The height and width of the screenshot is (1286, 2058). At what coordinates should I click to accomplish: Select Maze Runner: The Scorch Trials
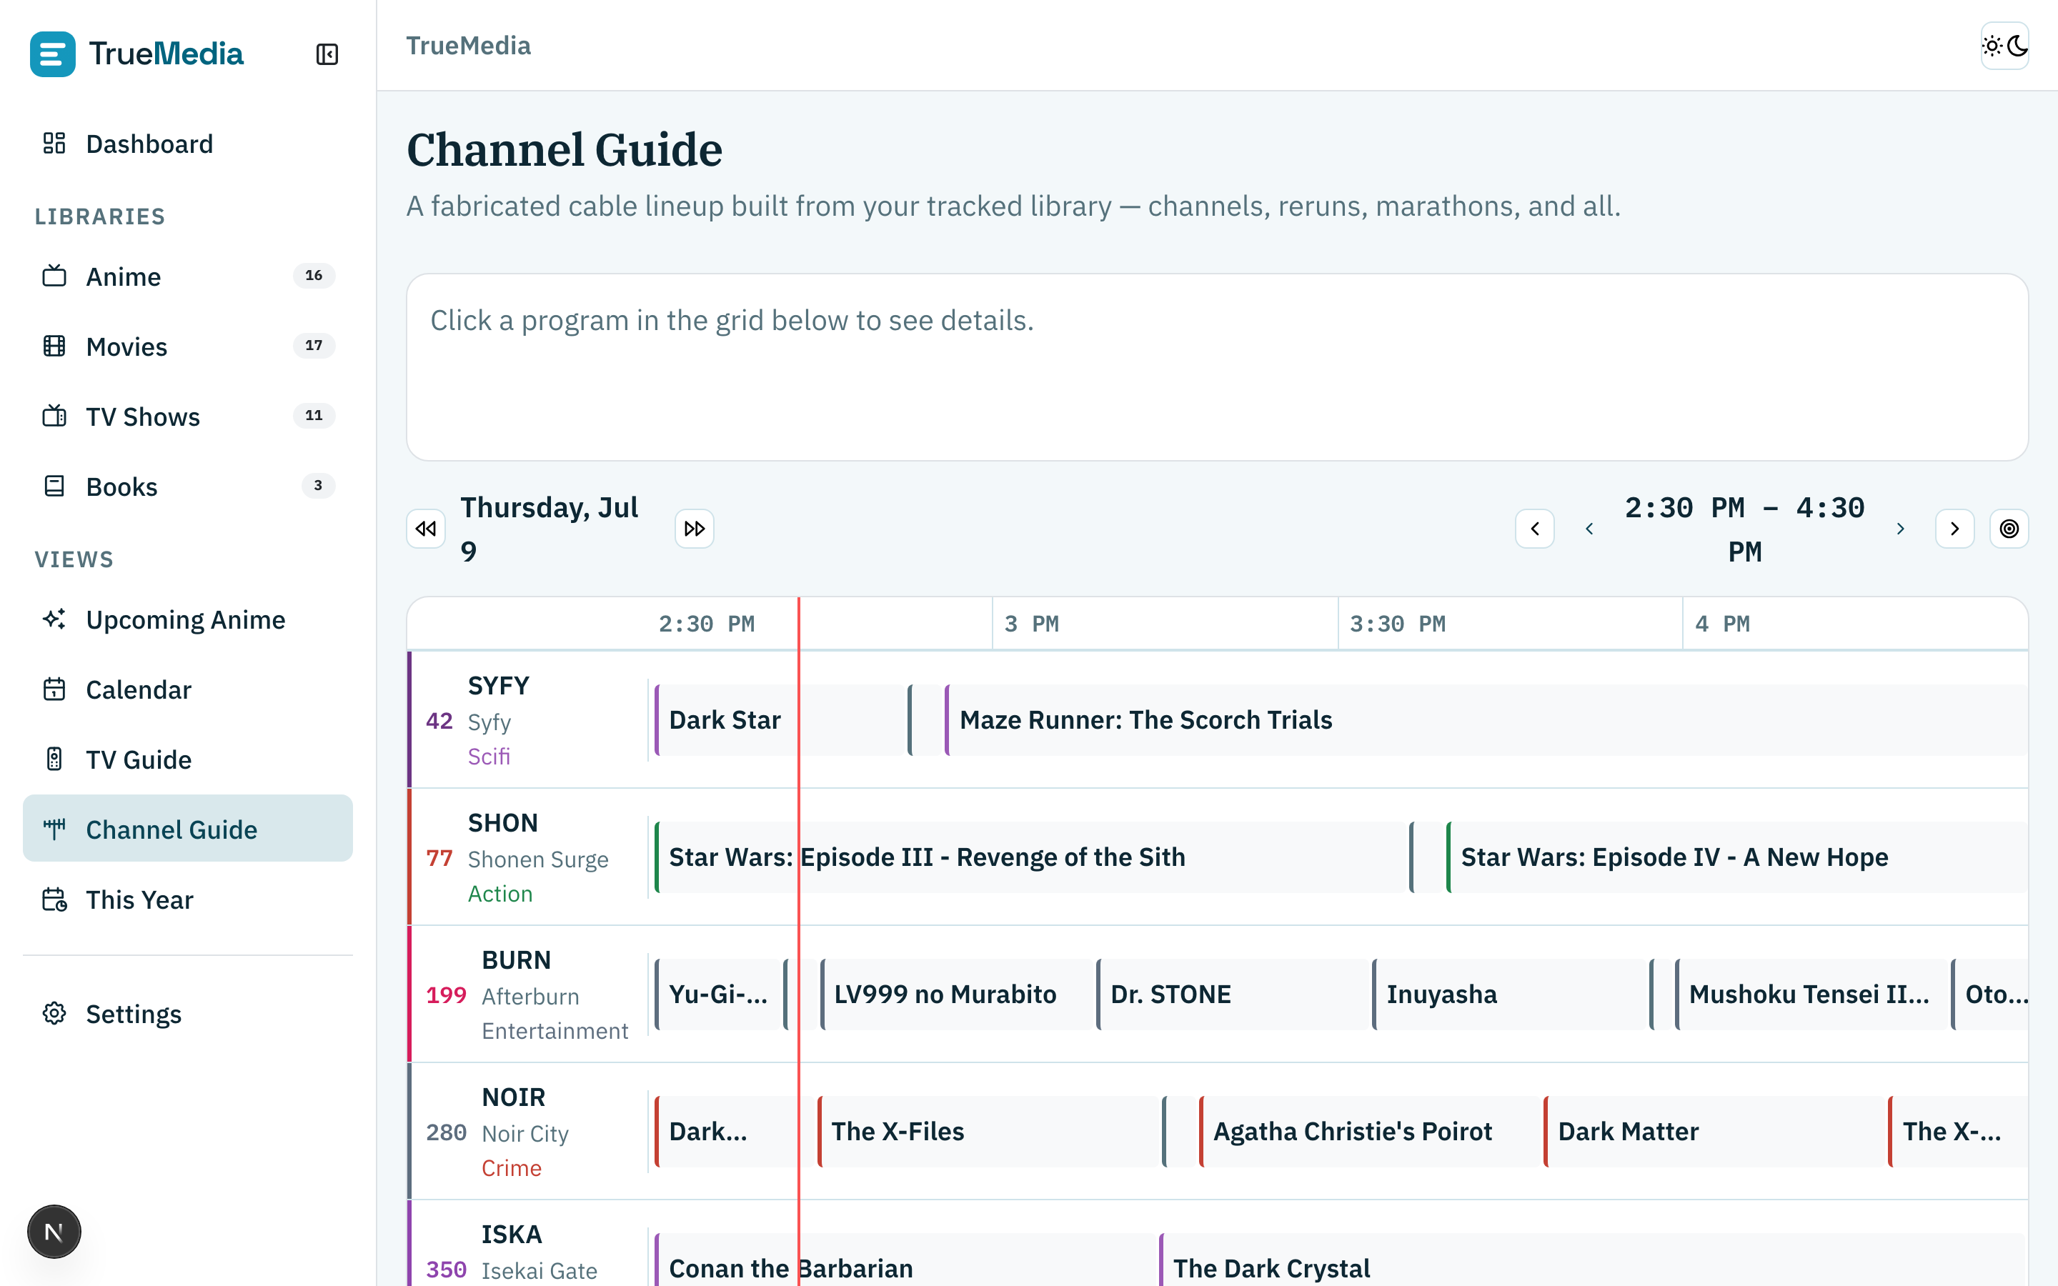(x=1486, y=720)
